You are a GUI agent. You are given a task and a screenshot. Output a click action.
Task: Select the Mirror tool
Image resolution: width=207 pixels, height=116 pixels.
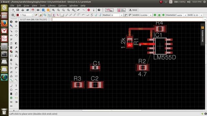click(11, 35)
